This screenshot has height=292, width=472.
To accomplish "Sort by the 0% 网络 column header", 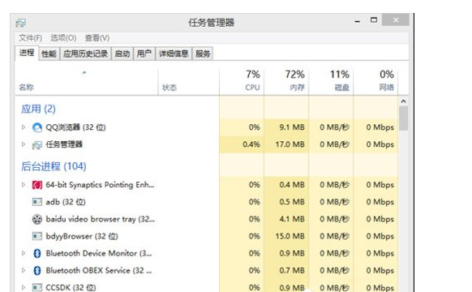I will click(x=375, y=82).
